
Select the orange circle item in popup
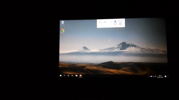100,22
